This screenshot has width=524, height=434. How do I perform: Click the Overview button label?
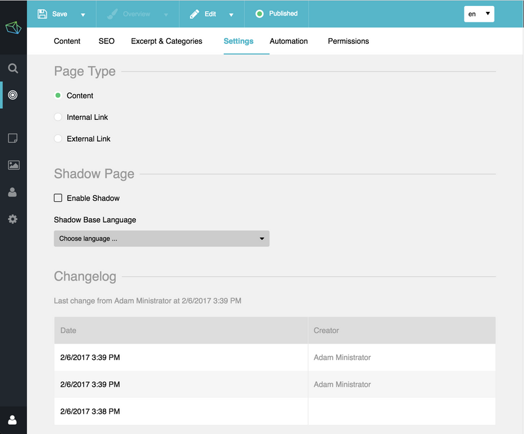pos(136,14)
